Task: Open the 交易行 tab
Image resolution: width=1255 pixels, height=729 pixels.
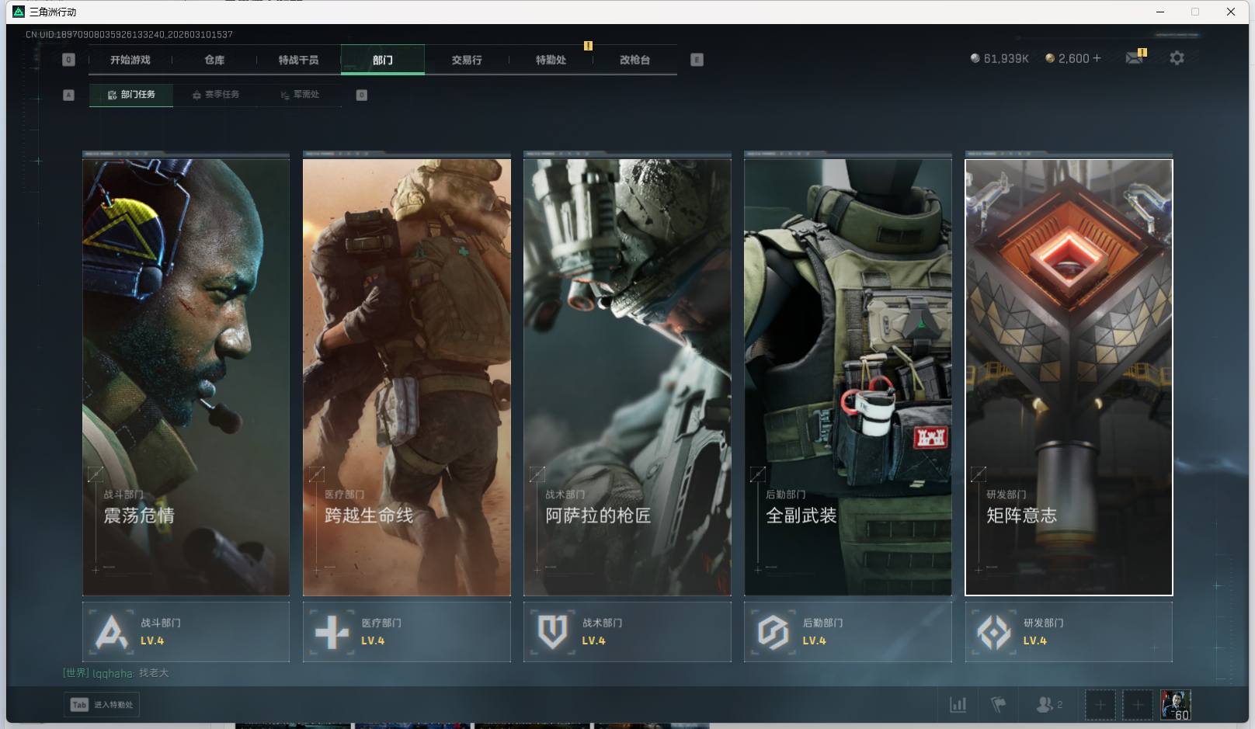Action: (467, 60)
